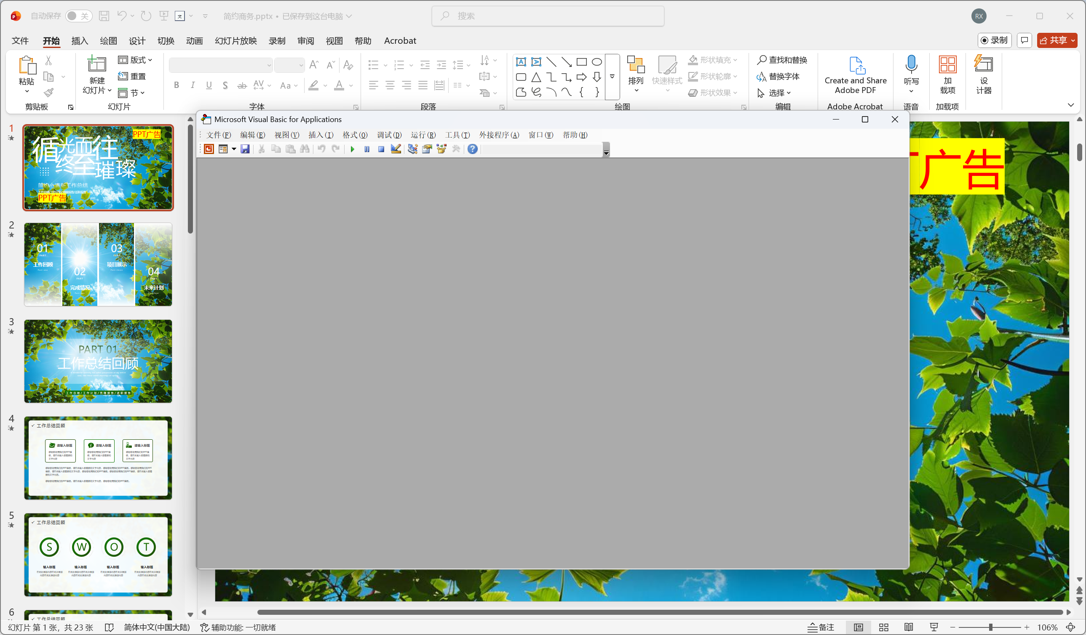Toggle Notes pane in status bar

coord(821,627)
